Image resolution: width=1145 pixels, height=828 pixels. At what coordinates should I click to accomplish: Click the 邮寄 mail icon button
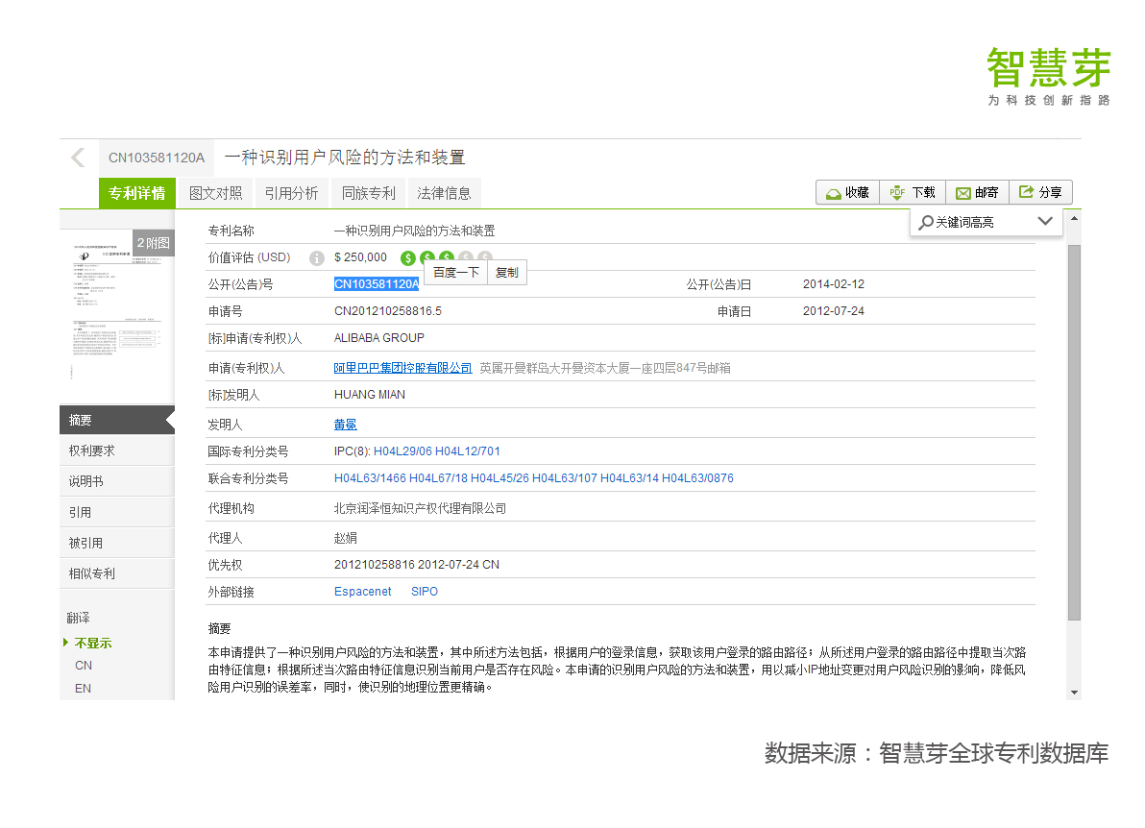pos(977,193)
